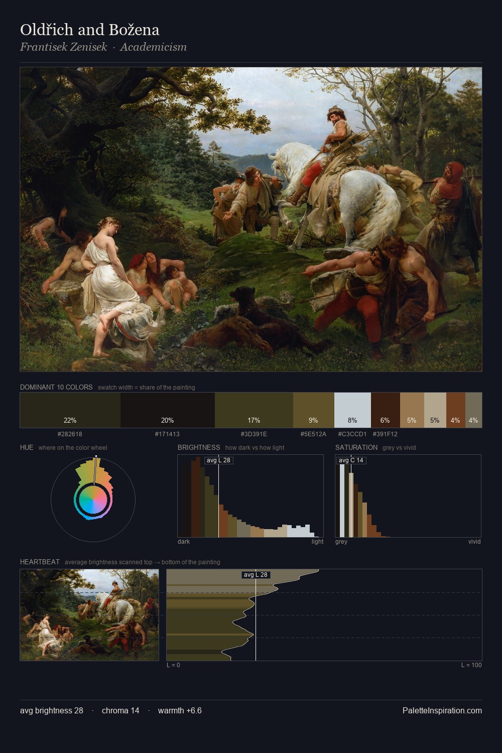Pick the 8% light grey swatch
The image size is (502, 753).
[x=353, y=410]
